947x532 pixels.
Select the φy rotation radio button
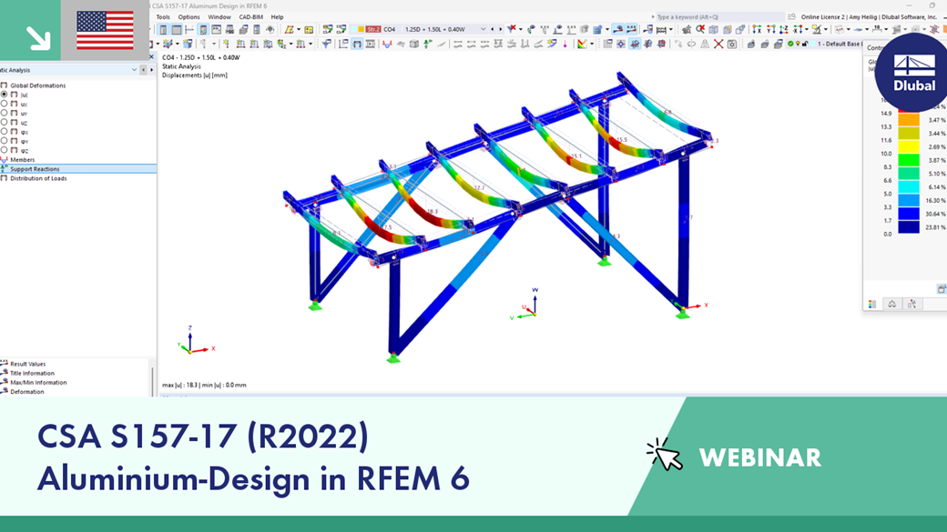click(5, 141)
